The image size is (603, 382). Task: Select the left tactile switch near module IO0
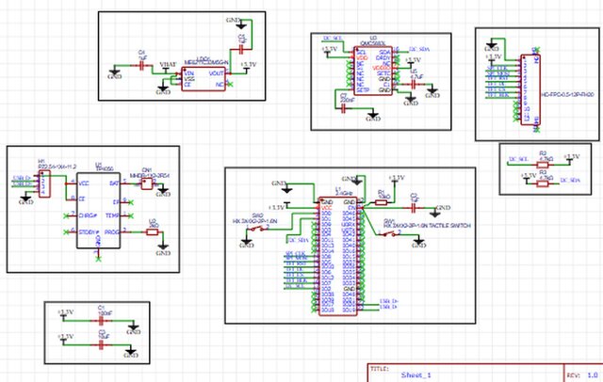pyautogui.click(x=257, y=230)
